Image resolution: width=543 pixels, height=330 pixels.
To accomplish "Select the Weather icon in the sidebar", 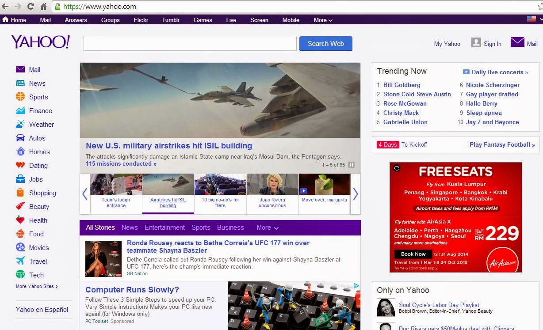I will click(x=20, y=124).
